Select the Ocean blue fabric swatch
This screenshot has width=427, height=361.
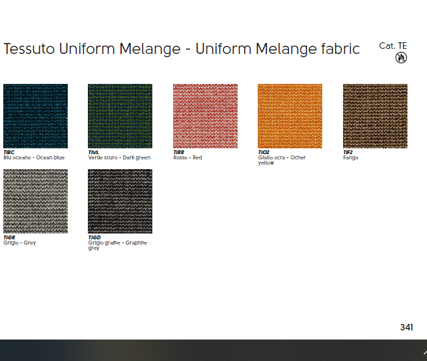tap(35, 116)
